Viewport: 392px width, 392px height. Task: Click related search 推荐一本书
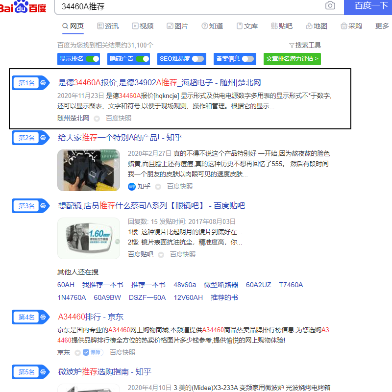pyautogui.click(x=148, y=285)
